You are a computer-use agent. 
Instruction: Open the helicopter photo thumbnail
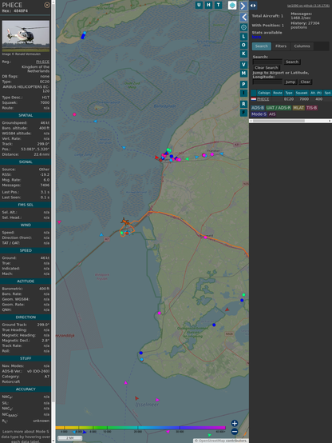click(x=26, y=36)
